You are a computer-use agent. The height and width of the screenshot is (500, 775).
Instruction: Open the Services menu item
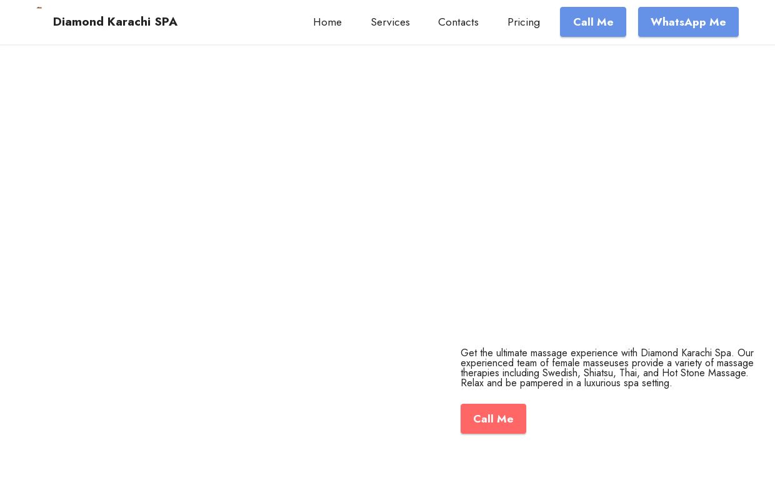coord(390,22)
